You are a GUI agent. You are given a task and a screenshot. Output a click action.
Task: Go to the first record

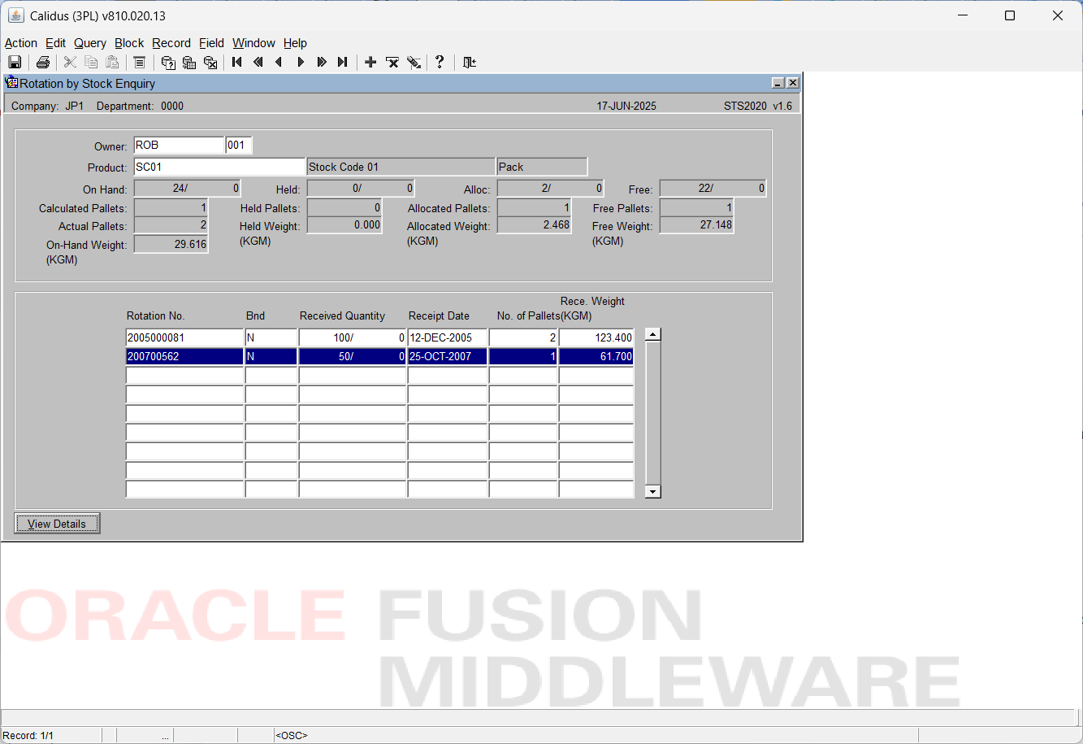(x=237, y=62)
